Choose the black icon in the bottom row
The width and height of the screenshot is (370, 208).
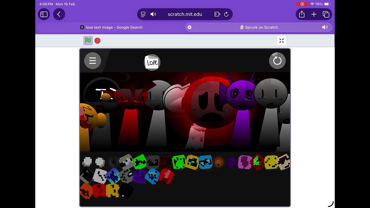tap(126, 191)
